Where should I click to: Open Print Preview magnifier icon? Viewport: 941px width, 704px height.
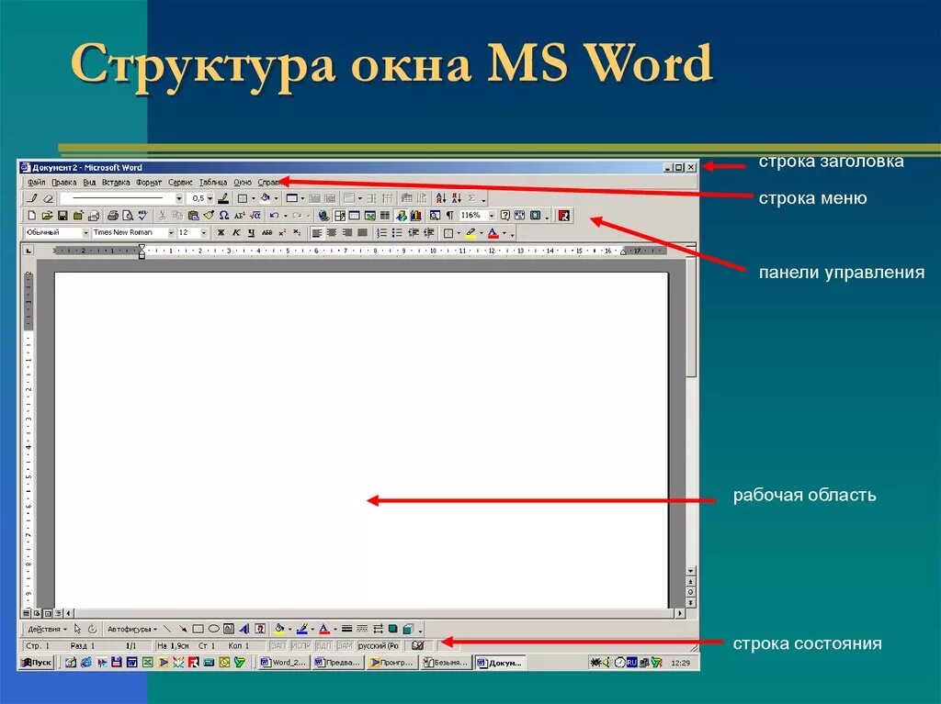[x=127, y=216]
